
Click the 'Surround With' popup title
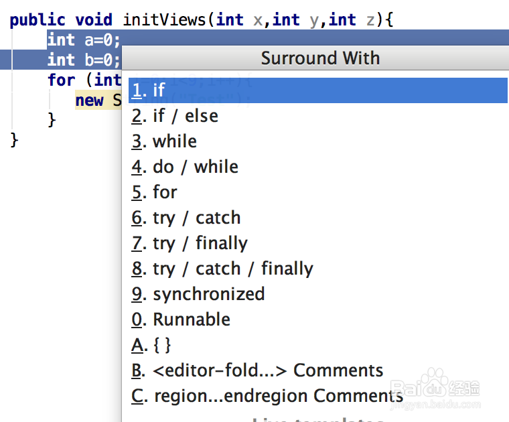click(x=320, y=58)
